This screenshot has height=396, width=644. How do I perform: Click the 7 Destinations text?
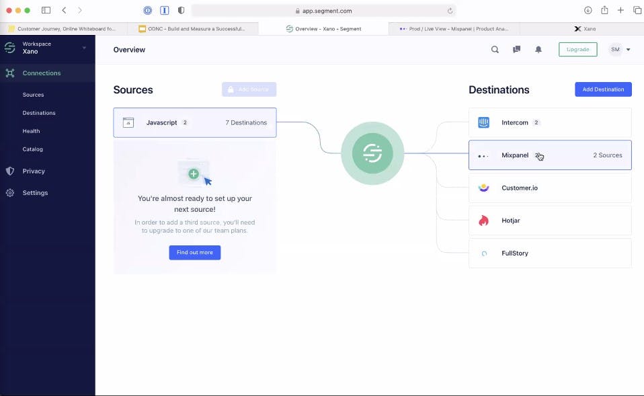[246, 123]
